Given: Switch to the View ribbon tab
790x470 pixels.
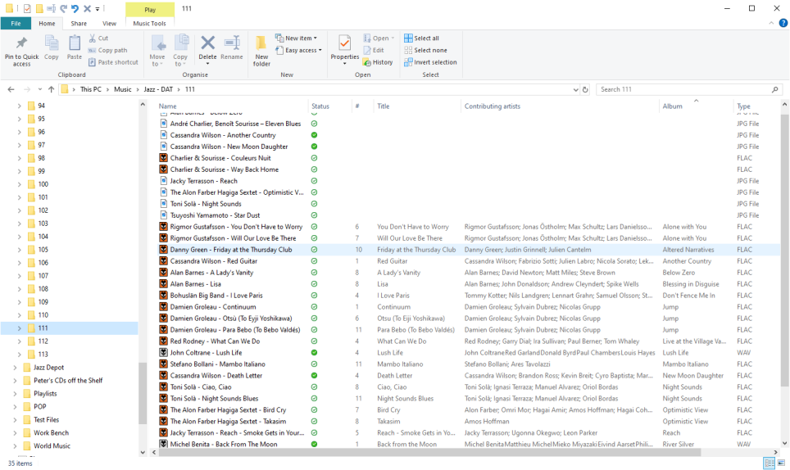Looking at the screenshot, I should point(109,23).
